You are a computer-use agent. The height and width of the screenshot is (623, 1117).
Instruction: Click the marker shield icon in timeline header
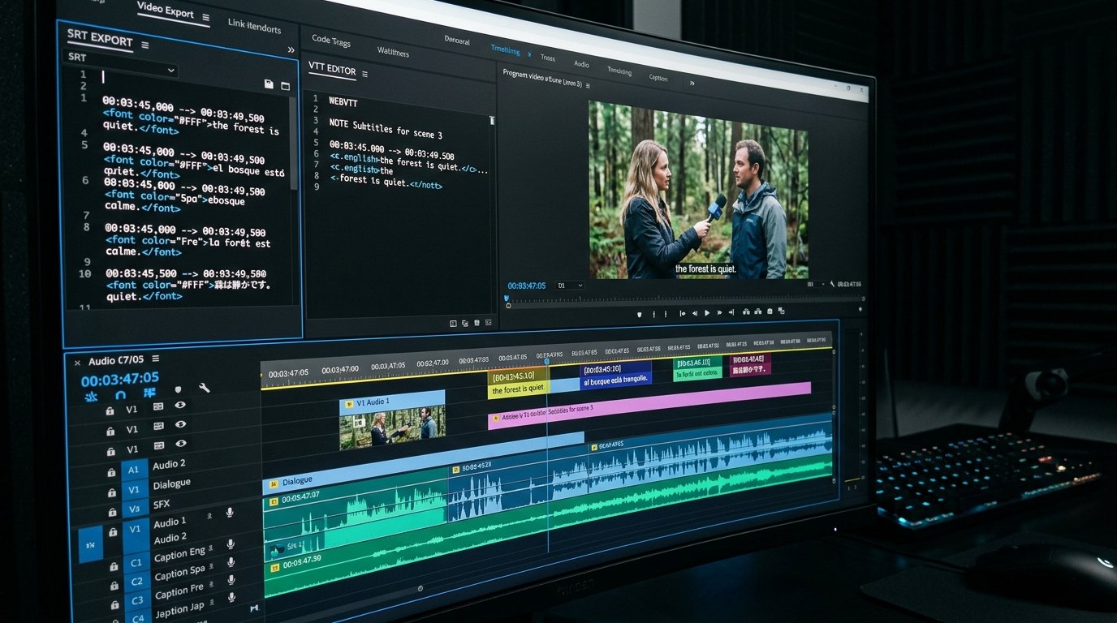[x=178, y=390]
